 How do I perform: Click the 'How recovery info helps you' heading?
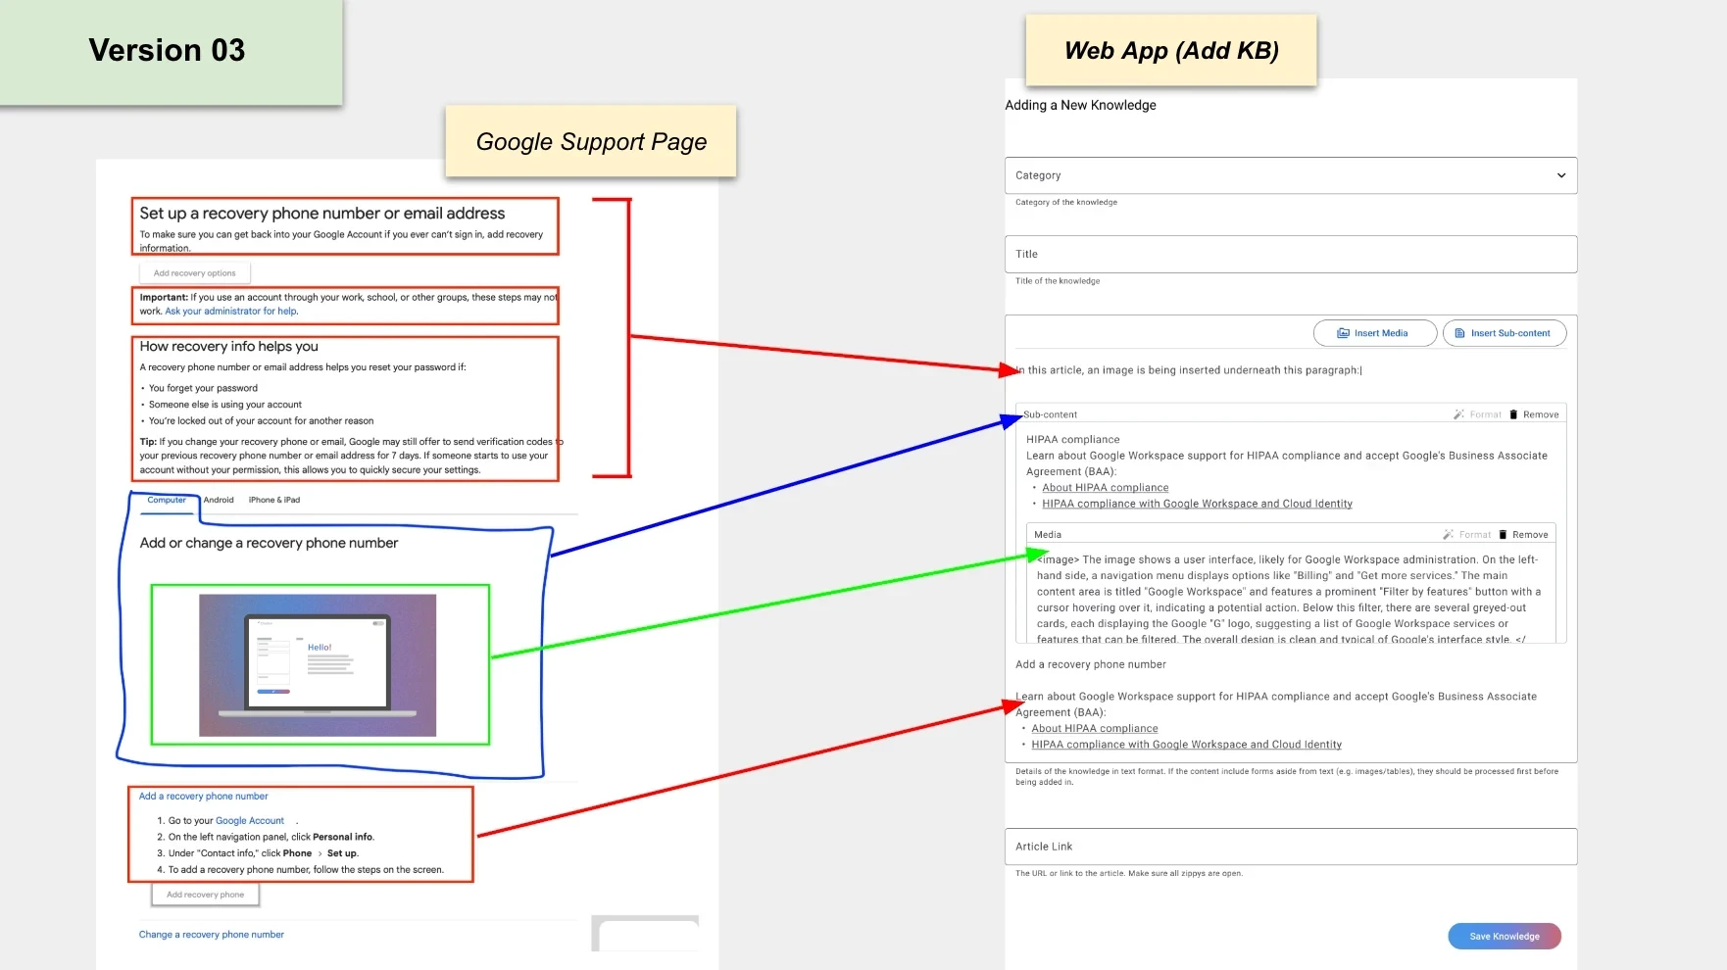[228, 347]
